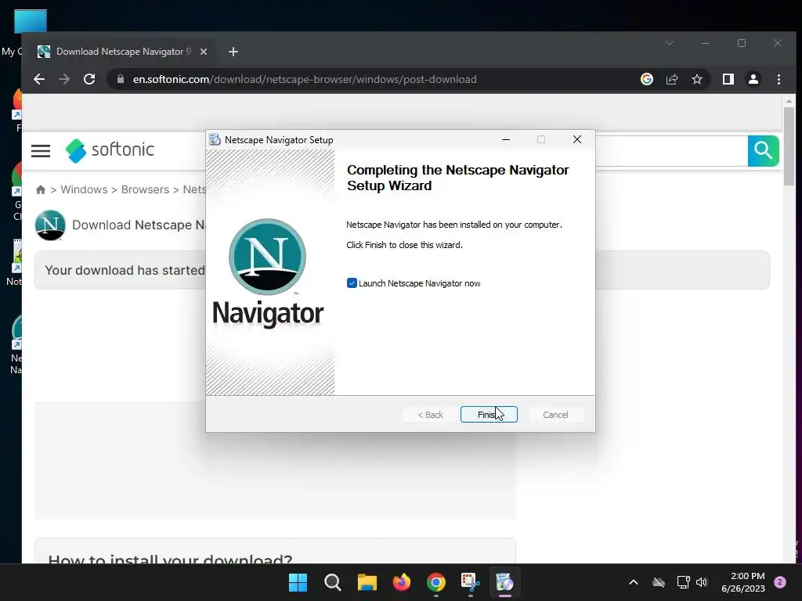
Task: Launch Firefox from the taskbar
Action: click(402, 582)
